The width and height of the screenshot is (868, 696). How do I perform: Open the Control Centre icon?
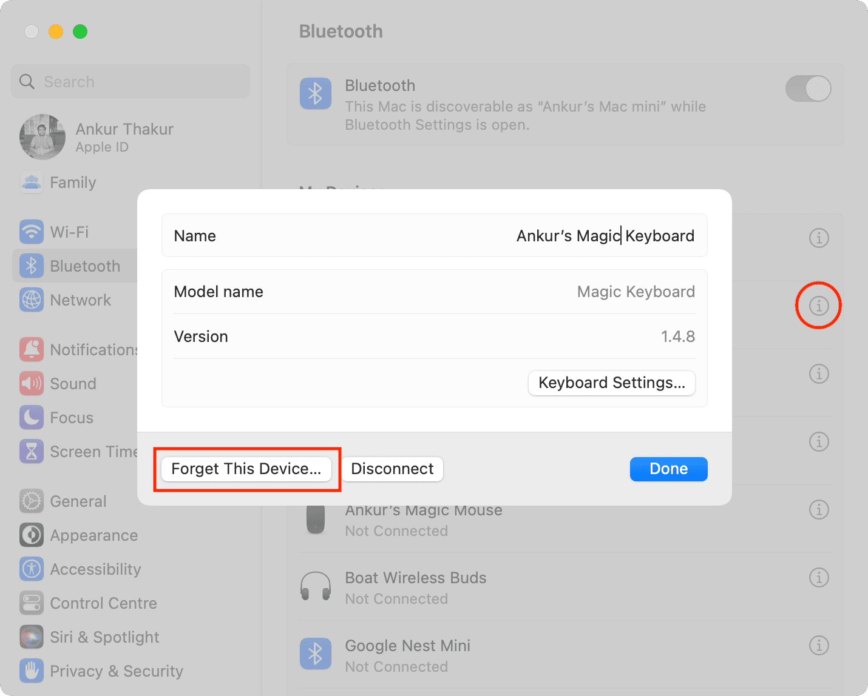coord(32,603)
